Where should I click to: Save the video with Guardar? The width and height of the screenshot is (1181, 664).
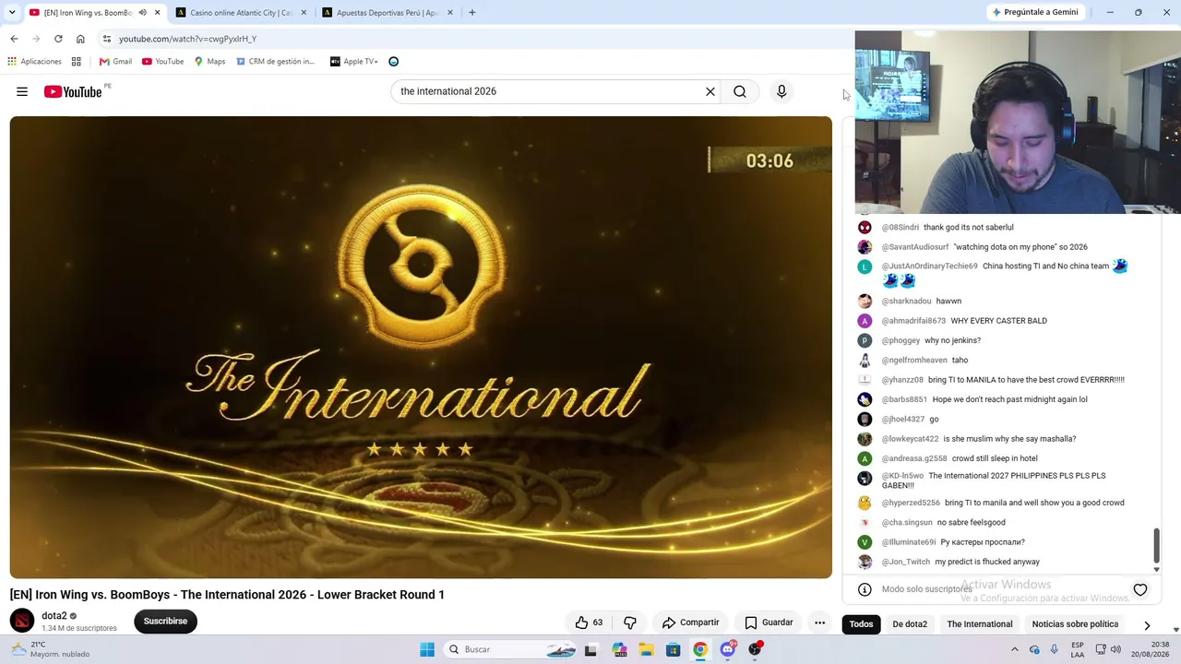(769, 622)
